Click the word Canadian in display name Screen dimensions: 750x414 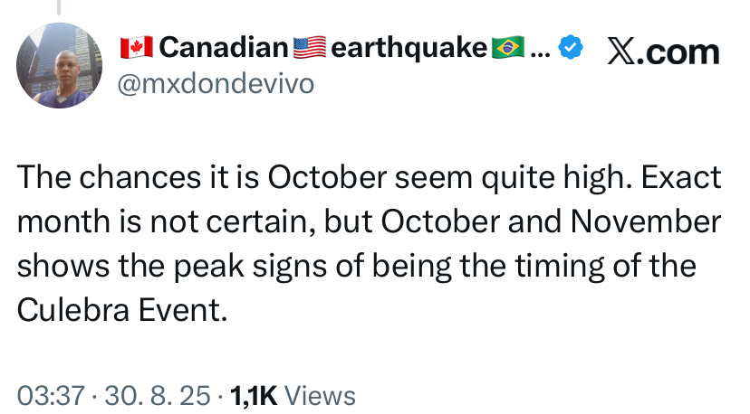(x=224, y=48)
